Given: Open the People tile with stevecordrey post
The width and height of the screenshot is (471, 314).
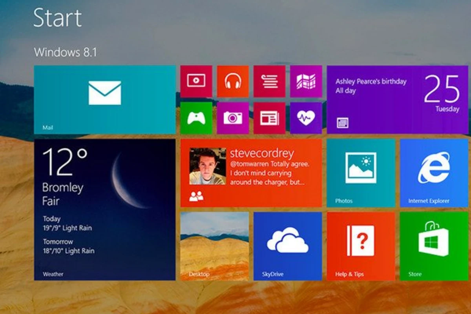Looking at the screenshot, I should click(x=251, y=173).
